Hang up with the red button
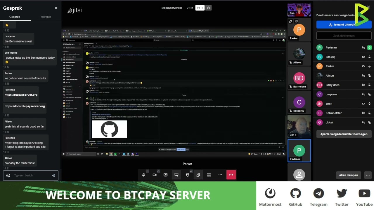The image size is (374, 210). click(231, 175)
